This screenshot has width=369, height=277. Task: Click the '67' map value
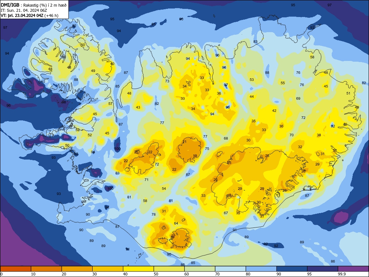[226, 213]
